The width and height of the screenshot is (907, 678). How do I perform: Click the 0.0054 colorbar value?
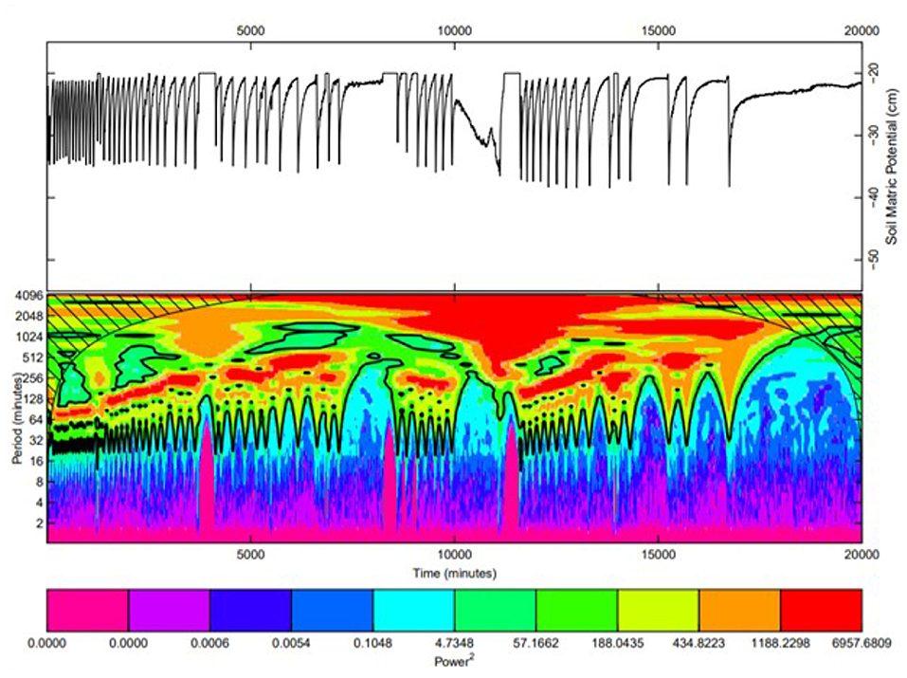[291, 643]
